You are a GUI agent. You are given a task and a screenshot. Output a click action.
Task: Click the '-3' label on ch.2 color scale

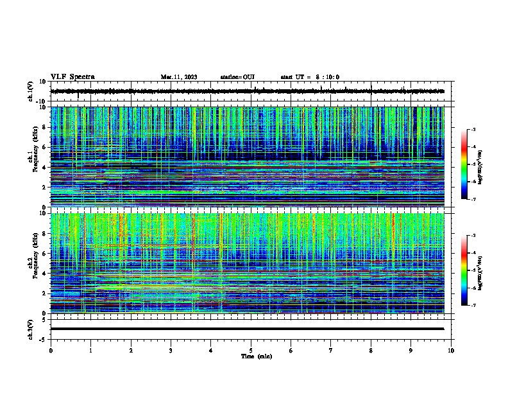[473, 236]
